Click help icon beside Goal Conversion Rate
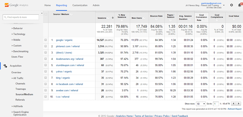This screenshot has height=117, width=243. (x=204, y=20)
